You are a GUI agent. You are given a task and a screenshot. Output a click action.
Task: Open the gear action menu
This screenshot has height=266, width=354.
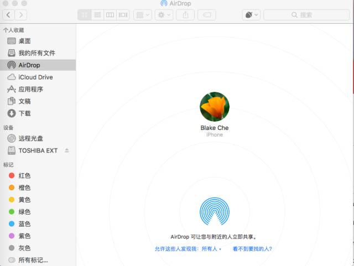pos(164,15)
